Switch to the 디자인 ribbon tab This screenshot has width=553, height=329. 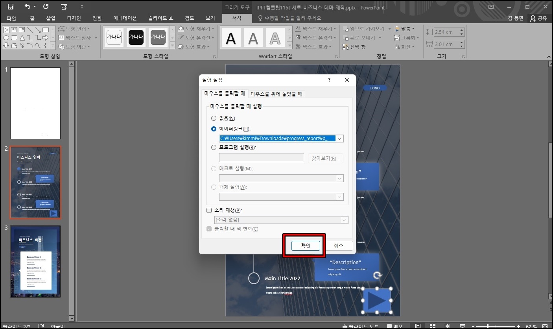74,18
